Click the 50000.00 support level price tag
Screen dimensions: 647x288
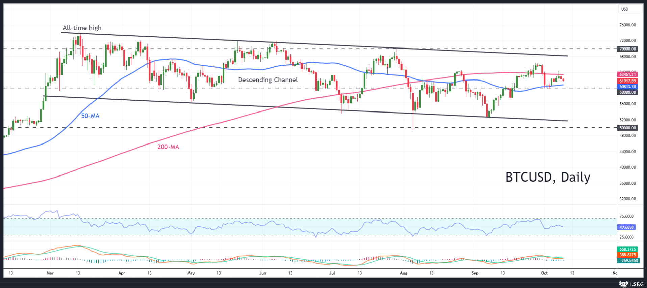[627, 128]
